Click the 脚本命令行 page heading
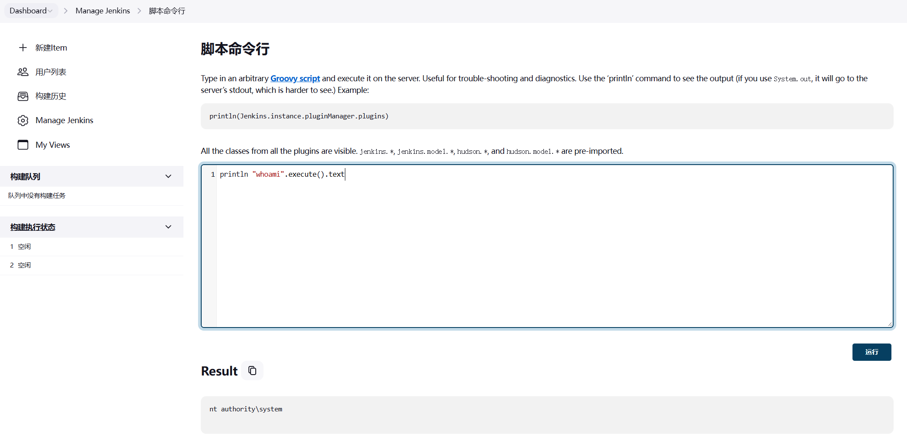 pyautogui.click(x=235, y=49)
